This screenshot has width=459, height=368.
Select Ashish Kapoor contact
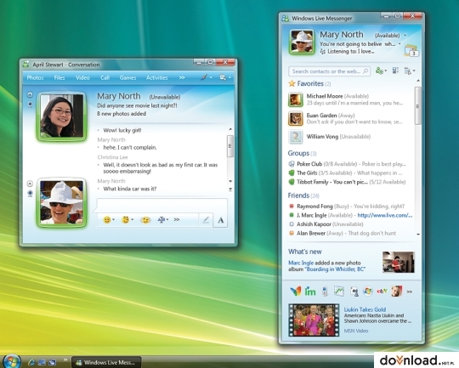pos(326,224)
